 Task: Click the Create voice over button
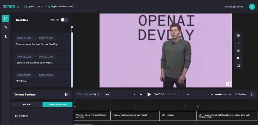(x=57, y=104)
